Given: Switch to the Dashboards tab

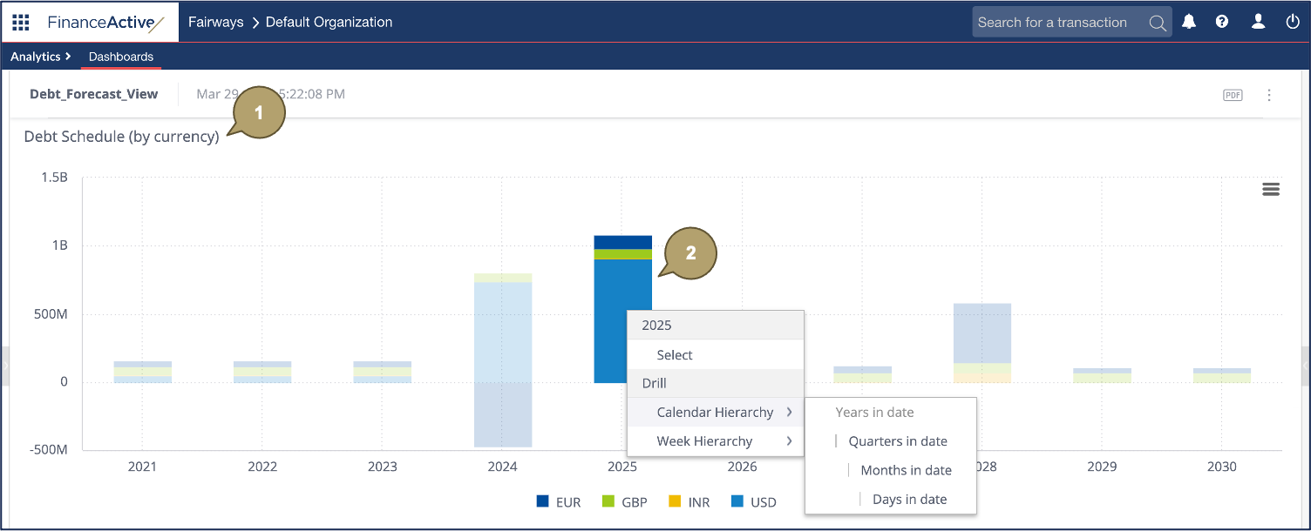Looking at the screenshot, I should (121, 57).
